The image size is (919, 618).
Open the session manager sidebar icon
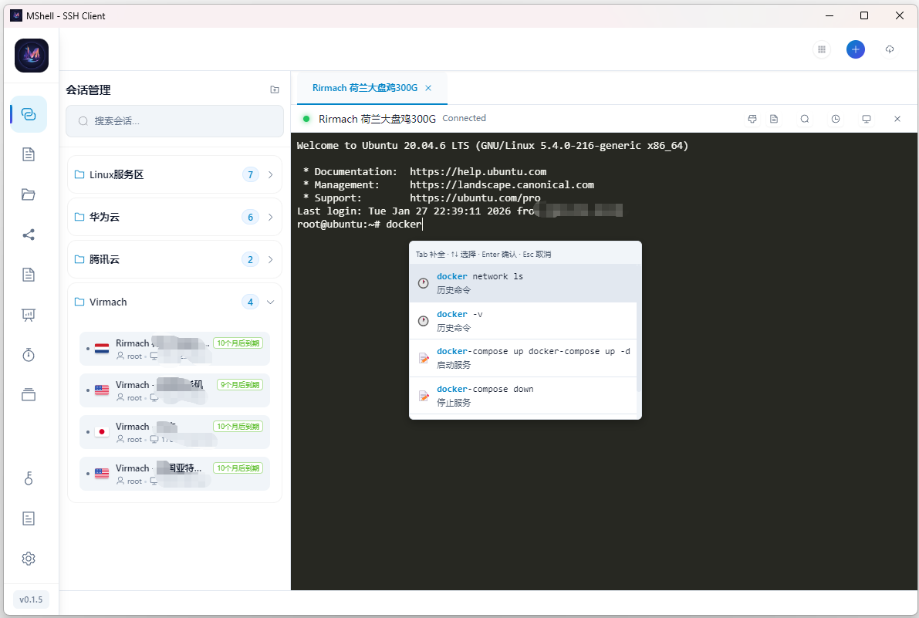29,114
